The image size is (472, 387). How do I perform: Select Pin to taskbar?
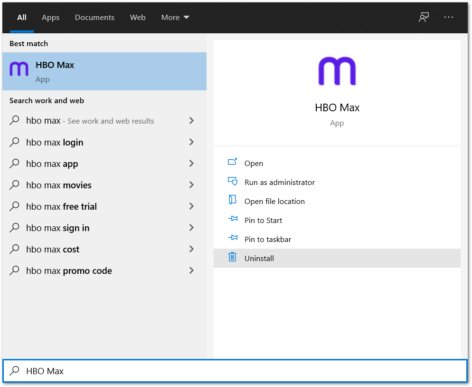pos(337,239)
